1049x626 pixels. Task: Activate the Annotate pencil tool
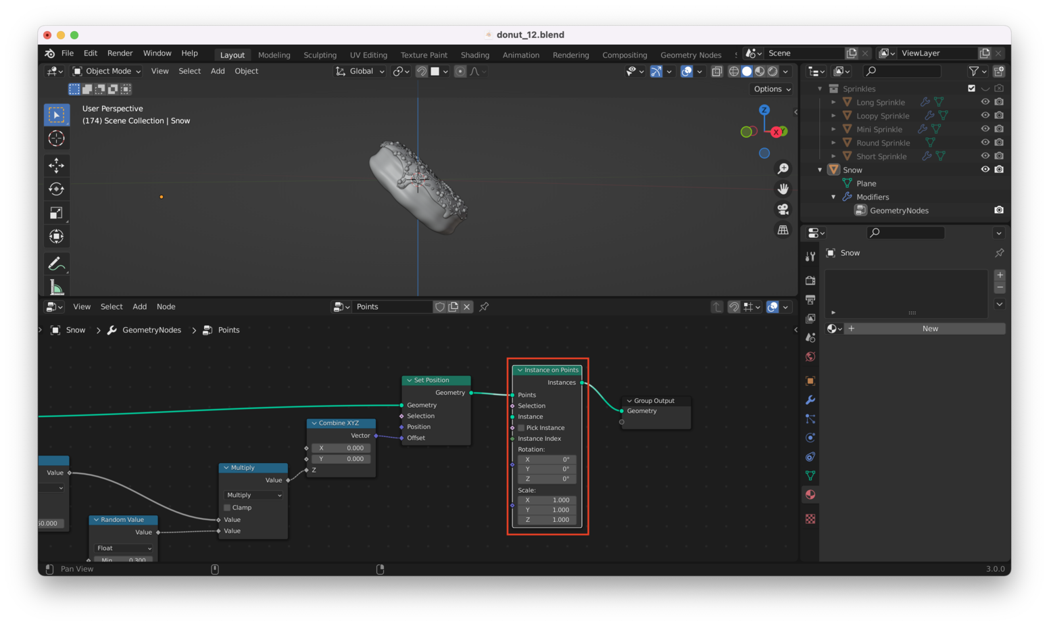click(56, 264)
